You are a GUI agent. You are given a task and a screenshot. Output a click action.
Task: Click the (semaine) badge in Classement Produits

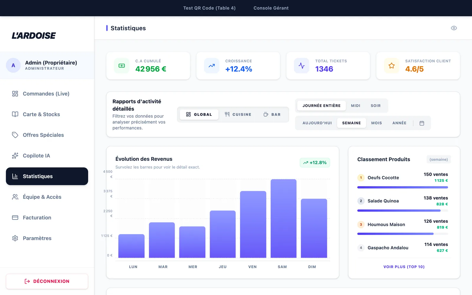point(439,160)
